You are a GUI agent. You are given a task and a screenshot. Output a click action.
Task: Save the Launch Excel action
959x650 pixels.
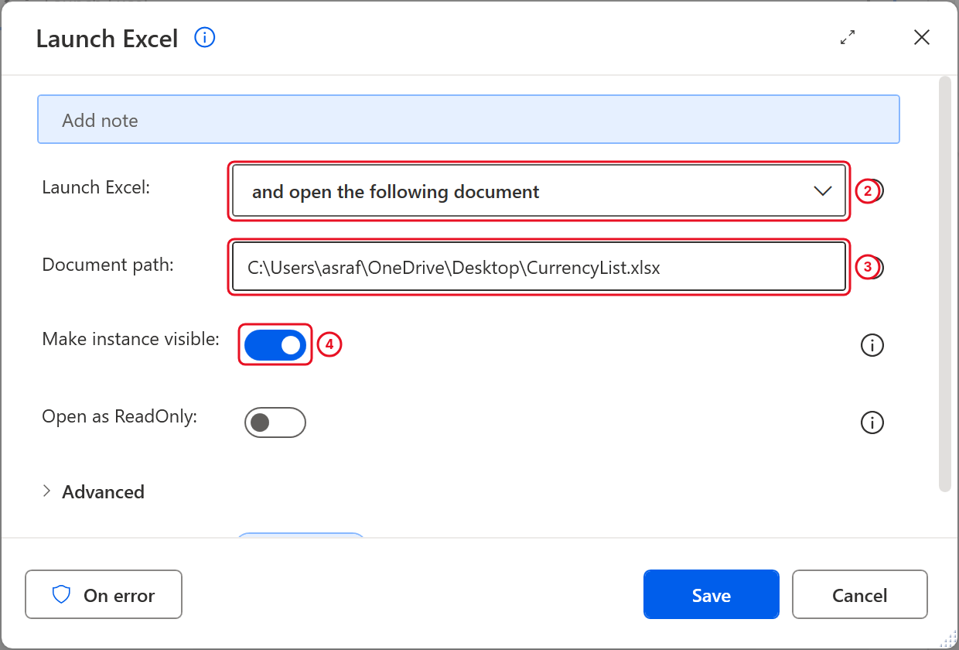point(712,594)
